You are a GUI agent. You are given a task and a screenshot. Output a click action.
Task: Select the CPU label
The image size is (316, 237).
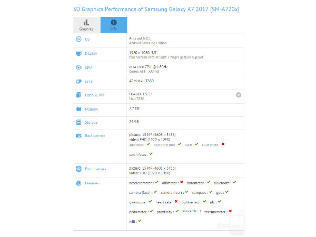pos(88,67)
